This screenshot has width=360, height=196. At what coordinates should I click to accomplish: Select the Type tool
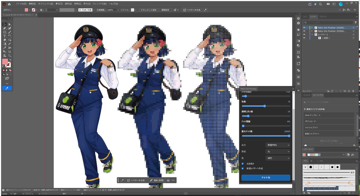[4, 36]
